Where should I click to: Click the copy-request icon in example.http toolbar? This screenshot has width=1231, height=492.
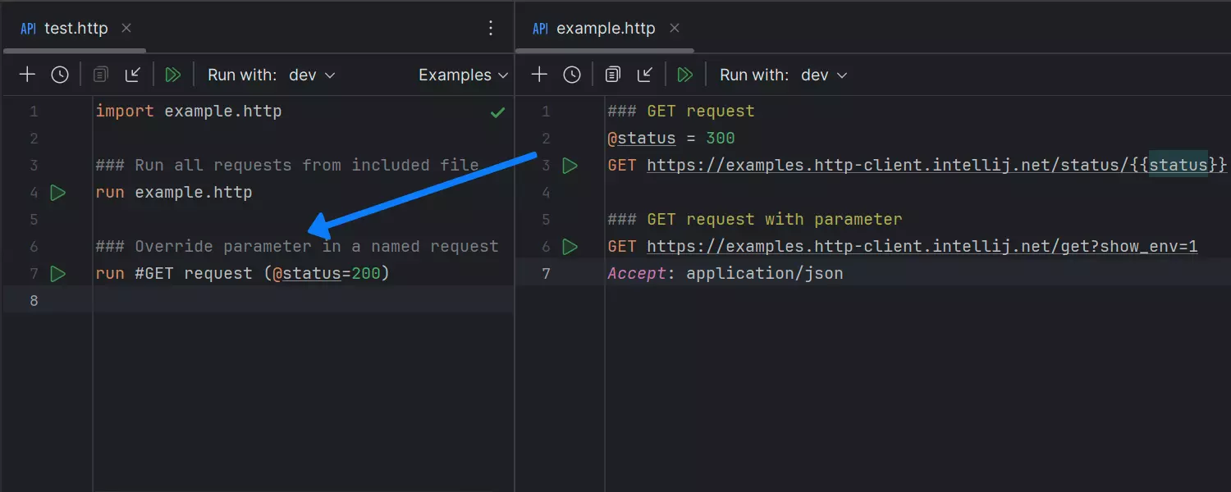coord(611,74)
